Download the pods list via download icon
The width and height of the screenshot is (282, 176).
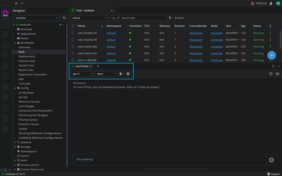pyautogui.click(x=170, y=18)
